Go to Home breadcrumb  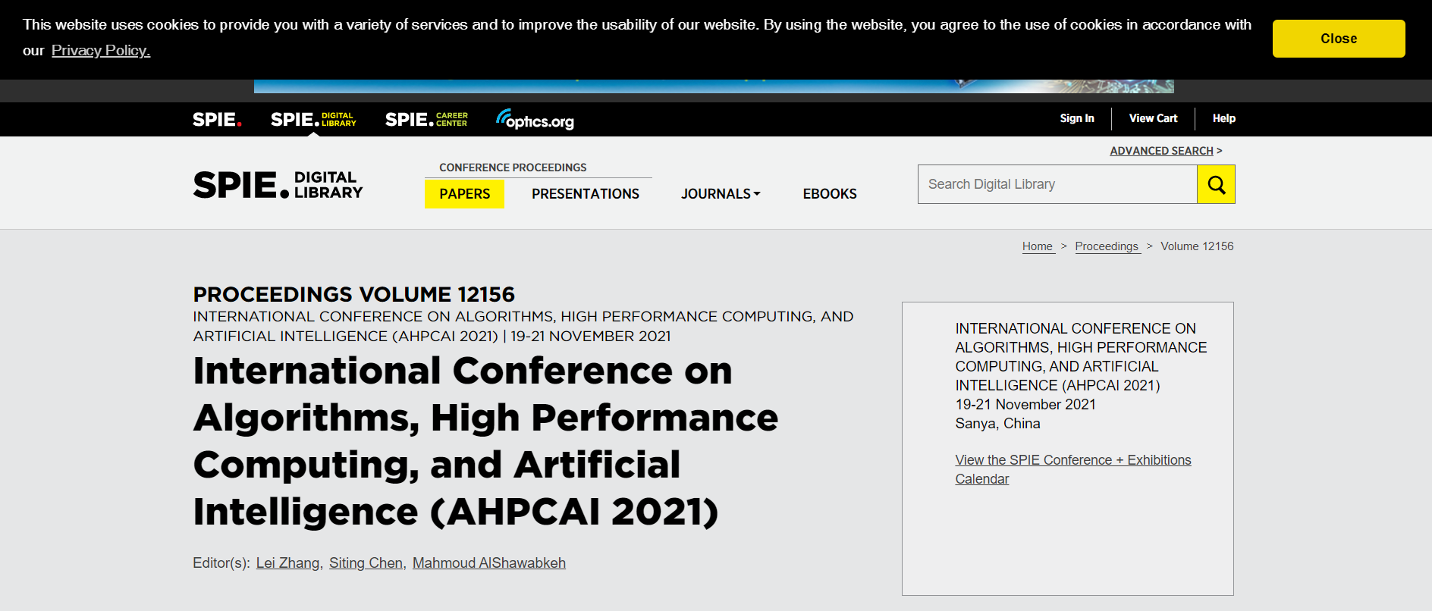pyautogui.click(x=1038, y=246)
